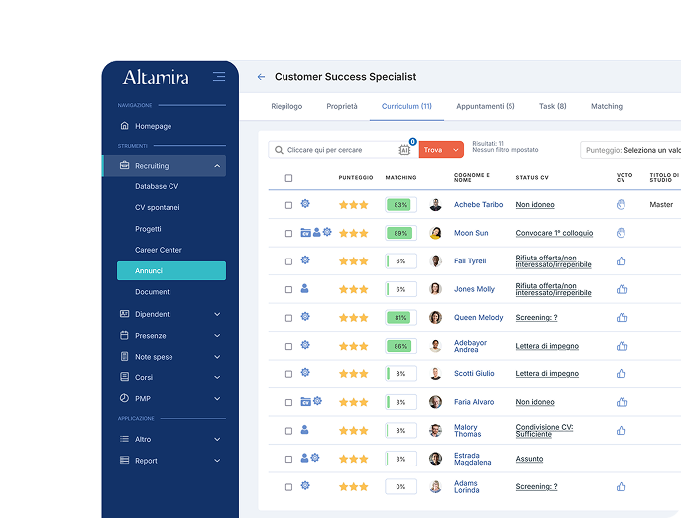The height and width of the screenshot is (518, 681).
Task: Expand the Dipendenti menu chevron
Action: click(x=217, y=314)
